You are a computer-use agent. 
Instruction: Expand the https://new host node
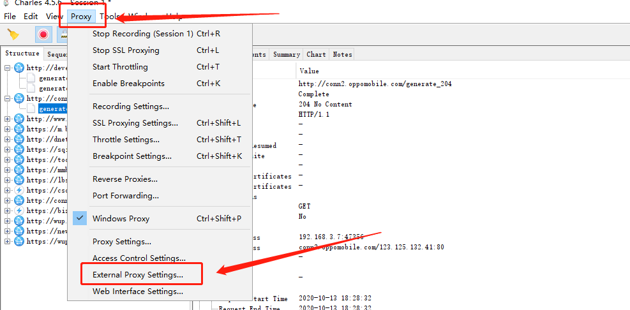[7, 232]
